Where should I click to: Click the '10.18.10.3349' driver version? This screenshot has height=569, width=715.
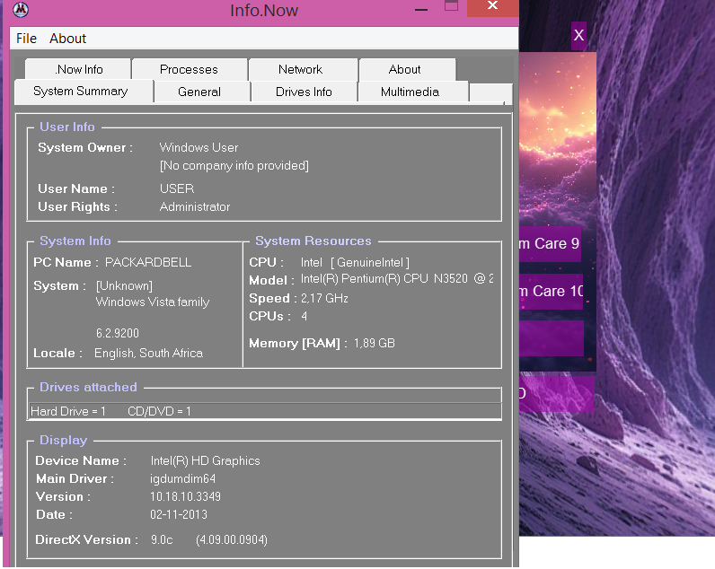pyautogui.click(x=185, y=496)
